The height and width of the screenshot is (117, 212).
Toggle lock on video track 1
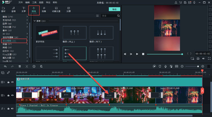coord(8,96)
